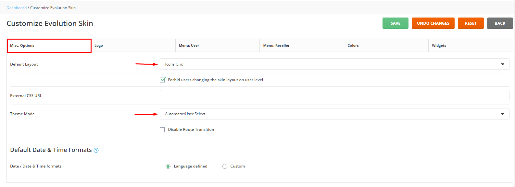
Task: Click the grey BACK button
Action: coord(500,23)
